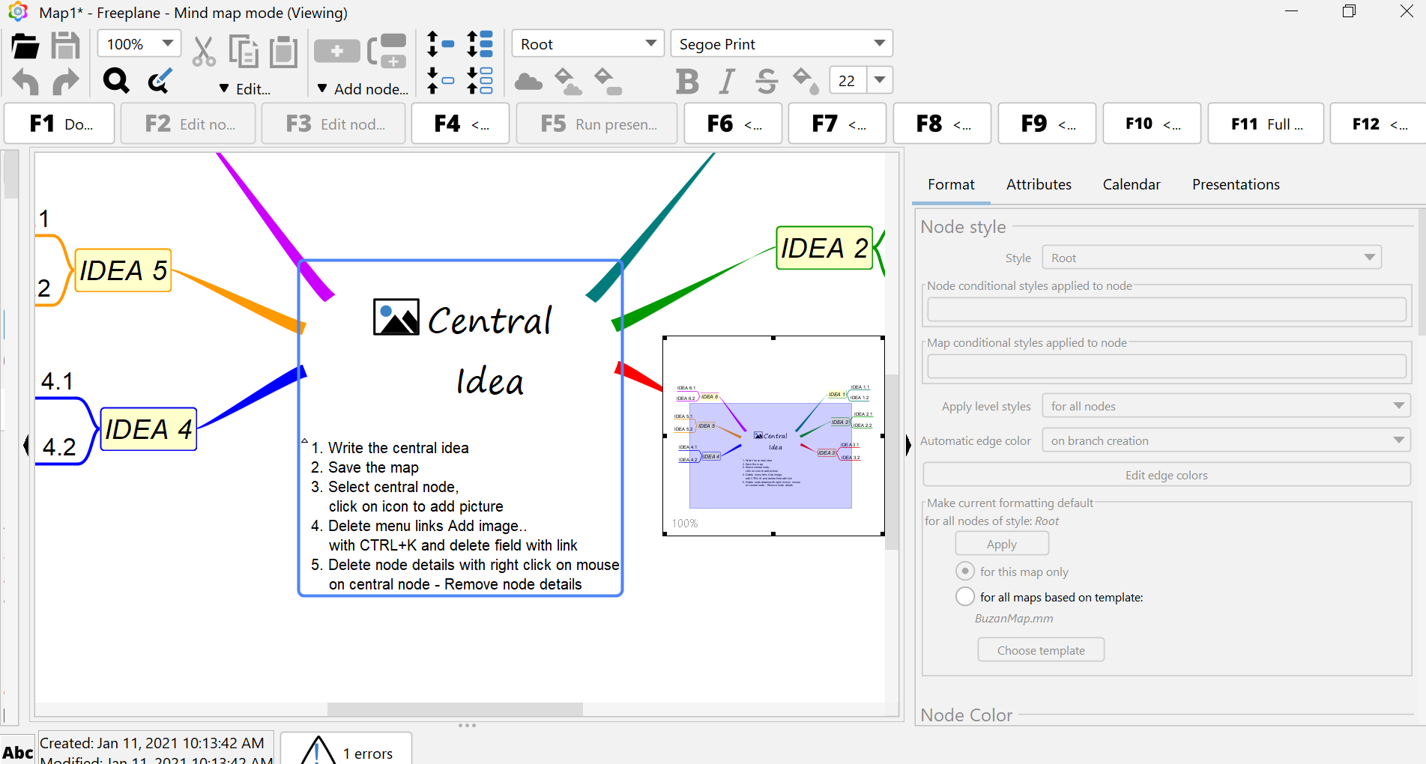Image resolution: width=1426 pixels, height=764 pixels.
Task: Open Apply level styles 'for all nodes' dropdown
Action: coord(1226,406)
